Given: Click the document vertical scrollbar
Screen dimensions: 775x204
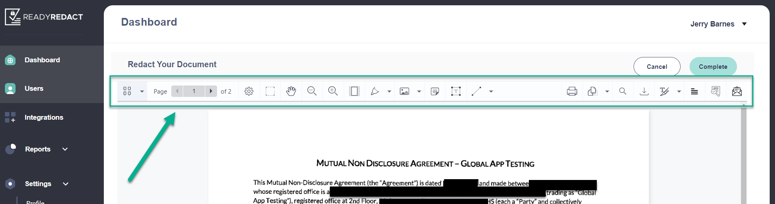Looking at the screenshot, I should click(744, 155).
